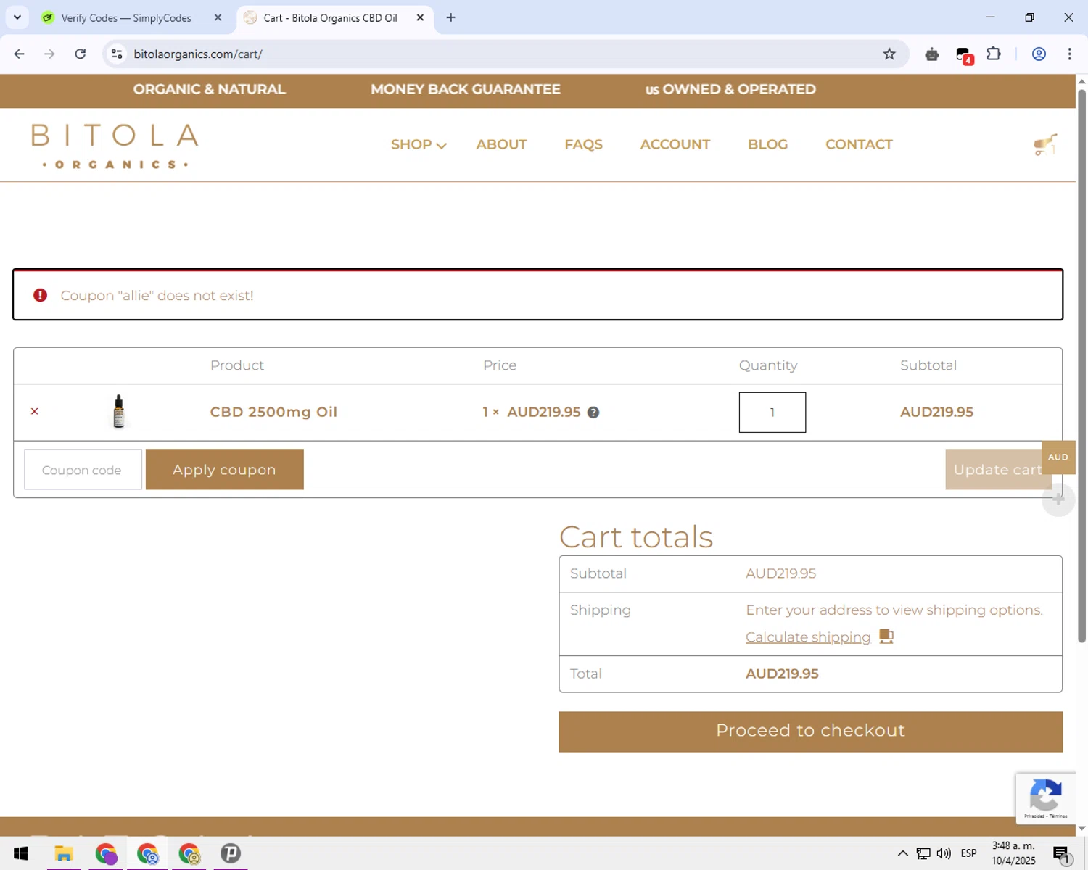View site information icon in the address bar
This screenshot has width=1088, height=870.
117,54
